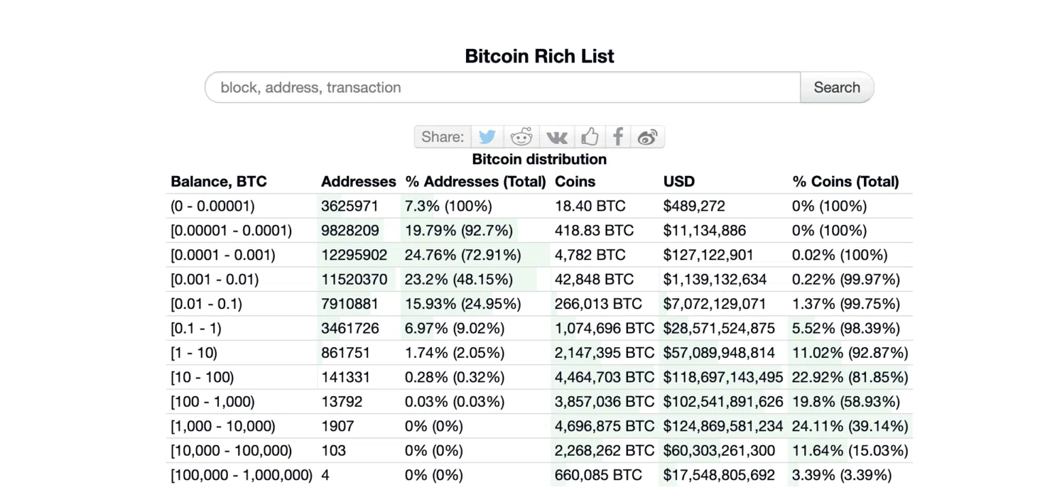The image size is (1045, 487).
Task: Click the address count 3461726
Action: point(350,328)
